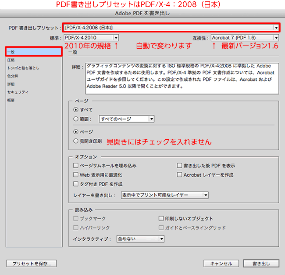
Task: Select トンボと裁ち落とし category
Action: 34,68
